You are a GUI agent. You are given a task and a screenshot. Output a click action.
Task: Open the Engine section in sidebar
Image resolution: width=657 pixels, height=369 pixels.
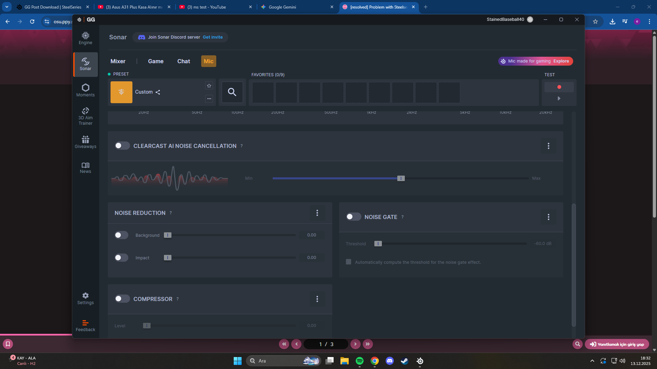[86, 38]
